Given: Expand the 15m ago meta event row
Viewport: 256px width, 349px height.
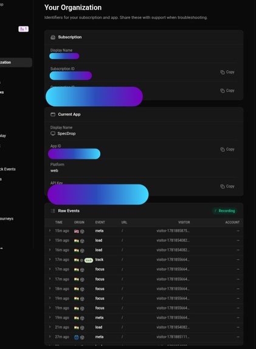Looking at the screenshot, I should pyautogui.click(x=50, y=231).
